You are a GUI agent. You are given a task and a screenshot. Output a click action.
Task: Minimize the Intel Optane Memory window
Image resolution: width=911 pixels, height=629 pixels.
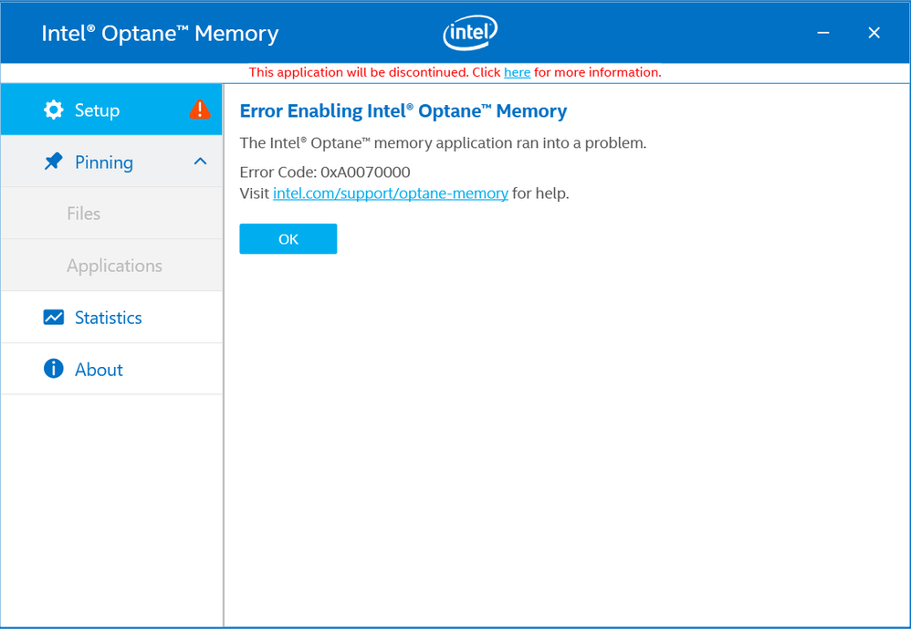(823, 33)
